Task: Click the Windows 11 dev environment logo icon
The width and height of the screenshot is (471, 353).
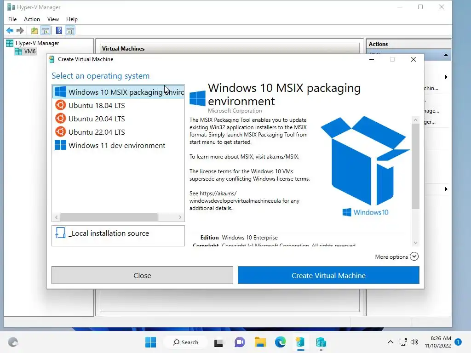Action: pos(60,145)
